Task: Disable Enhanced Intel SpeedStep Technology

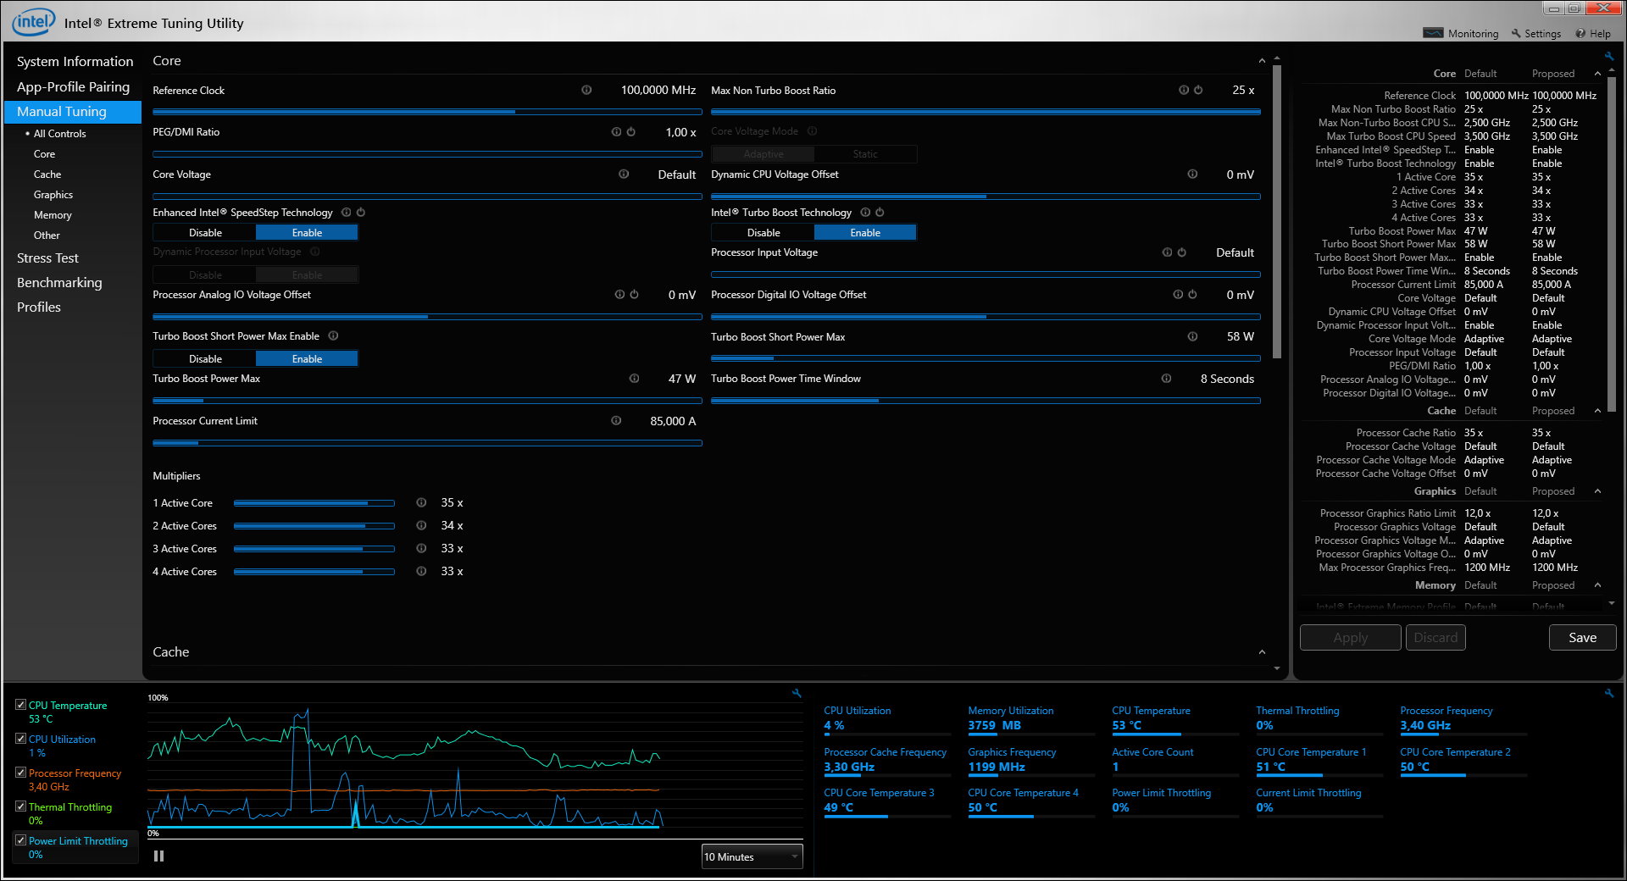Action: pyautogui.click(x=205, y=233)
